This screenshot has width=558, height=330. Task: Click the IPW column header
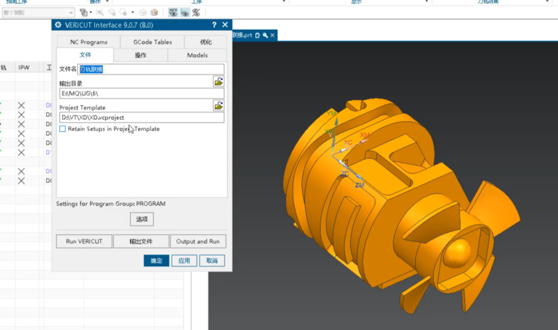[x=24, y=67]
